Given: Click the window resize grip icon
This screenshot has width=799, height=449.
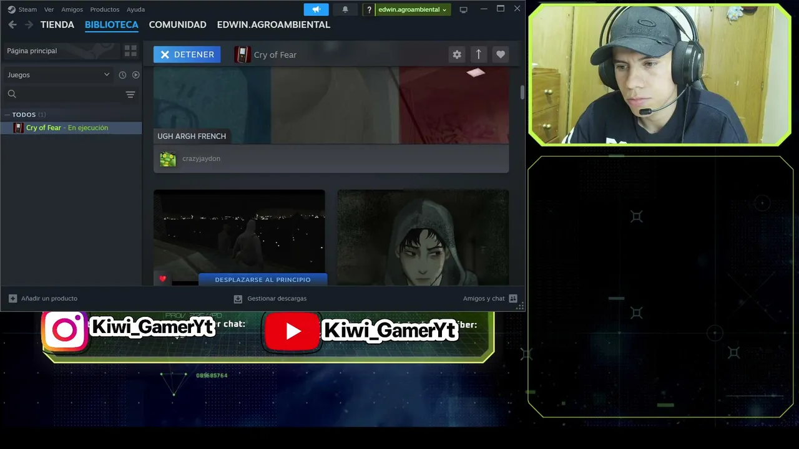Looking at the screenshot, I should (x=520, y=306).
